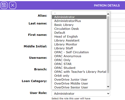This screenshot has height=100, width=125.
Task: Click the list scroll down arrow
Action: coord(108,87)
